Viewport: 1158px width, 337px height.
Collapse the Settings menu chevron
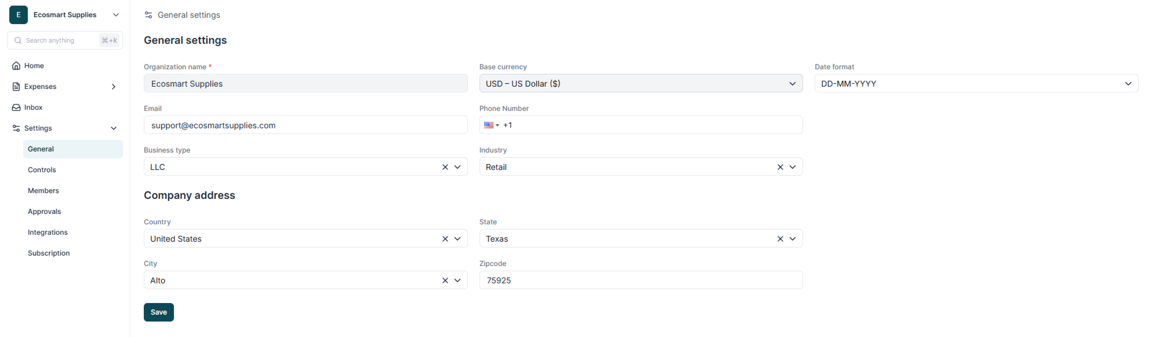click(x=114, y=128)
